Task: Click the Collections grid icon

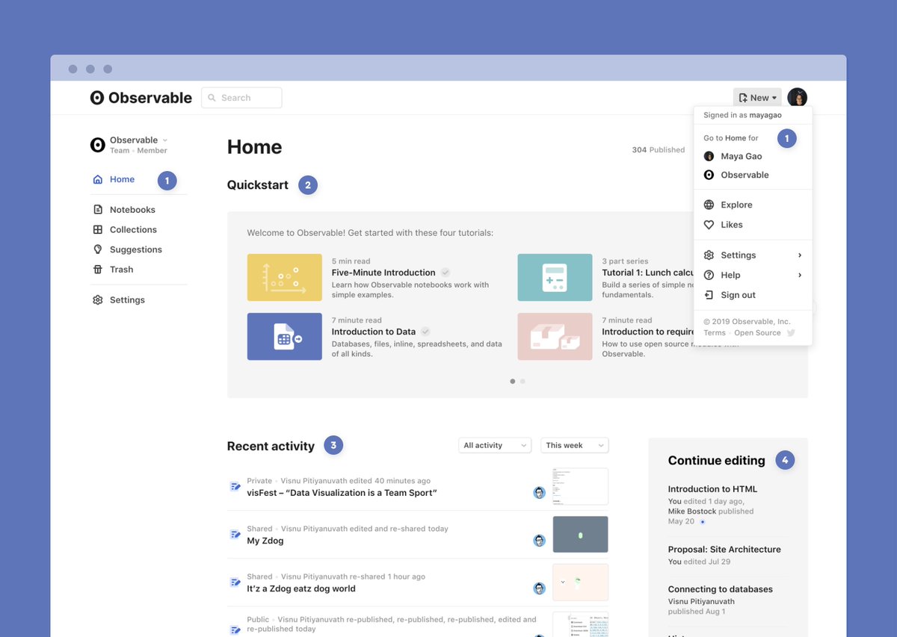Action: [97, 230]
